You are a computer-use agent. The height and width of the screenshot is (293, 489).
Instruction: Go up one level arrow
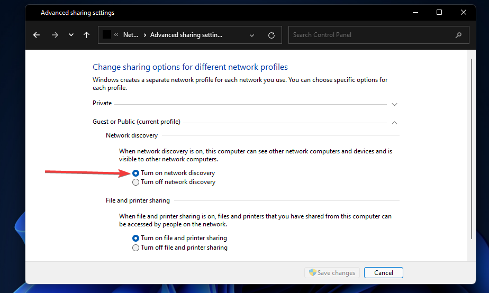(87, 35)
